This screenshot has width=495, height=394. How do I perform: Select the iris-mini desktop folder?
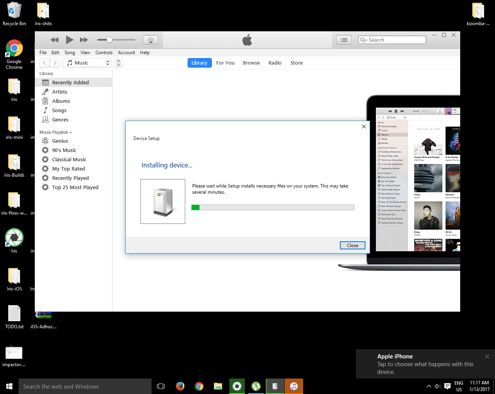coord(14,128)
